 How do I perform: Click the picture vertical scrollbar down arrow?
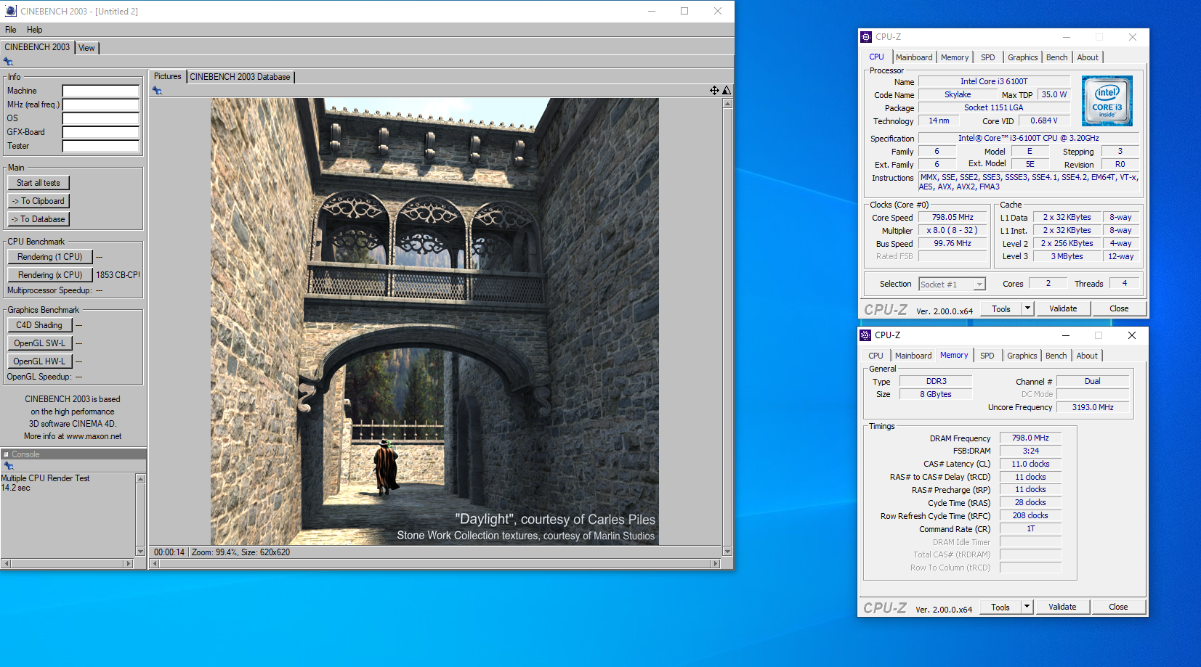[727, 552]
